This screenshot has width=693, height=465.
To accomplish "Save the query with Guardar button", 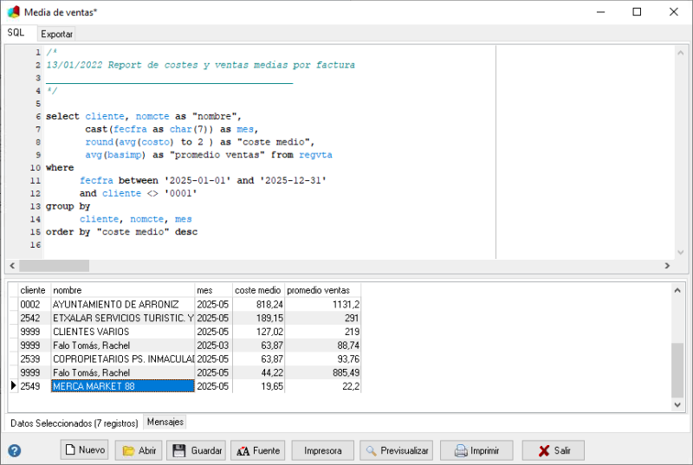I will (197, 450).
